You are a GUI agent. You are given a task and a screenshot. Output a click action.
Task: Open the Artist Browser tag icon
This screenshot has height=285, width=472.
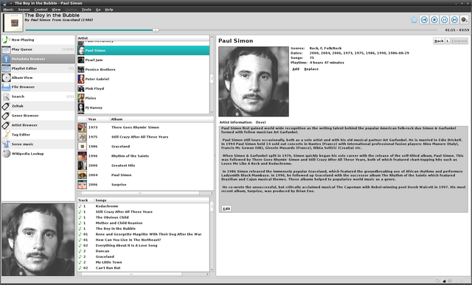6,125
